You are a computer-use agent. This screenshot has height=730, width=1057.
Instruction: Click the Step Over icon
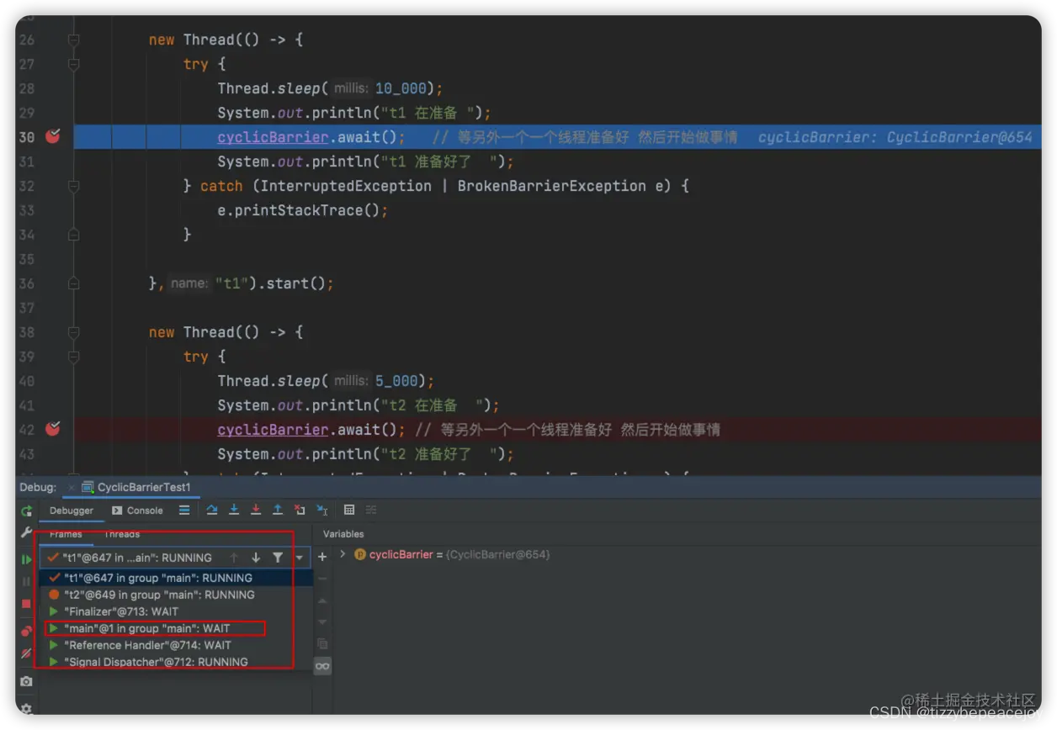coord(212,510)
